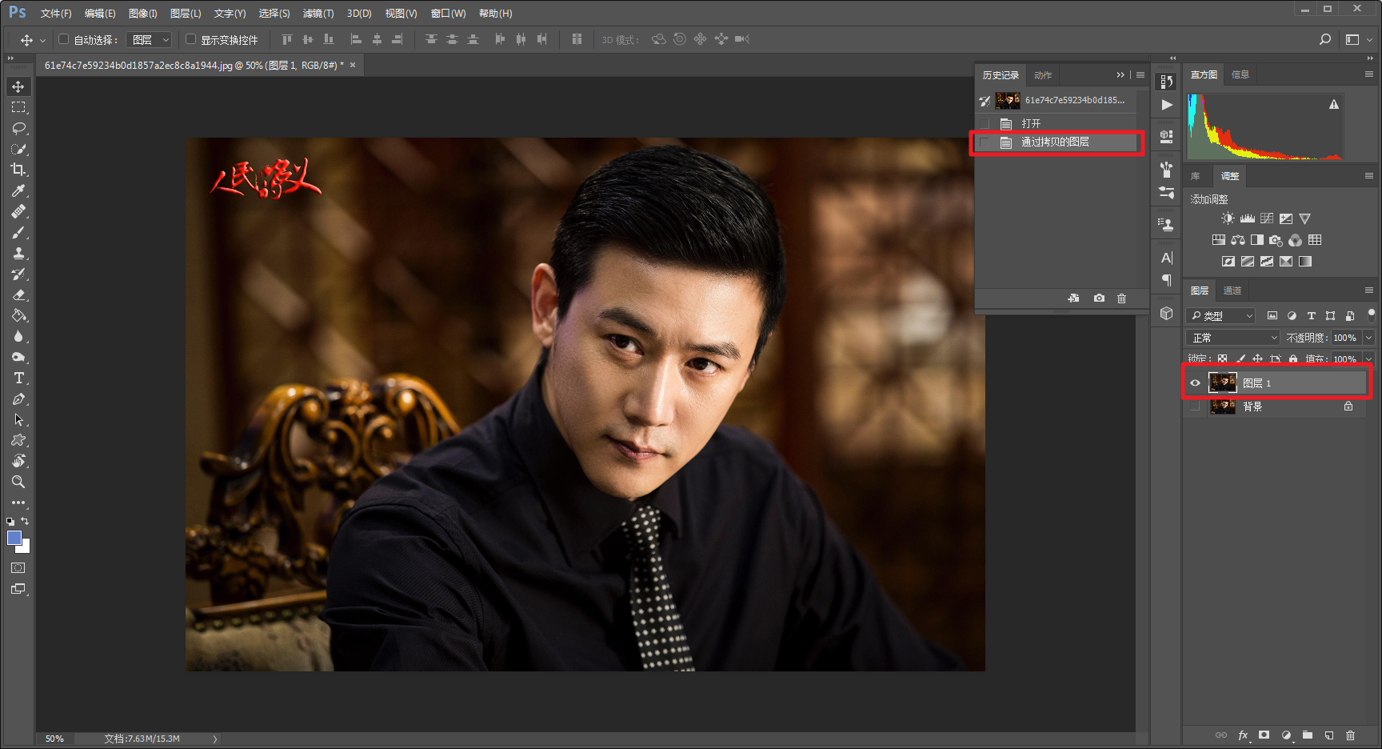Delete current state in History panel
The image size is (1382, 749).
tap(1121, 298)
